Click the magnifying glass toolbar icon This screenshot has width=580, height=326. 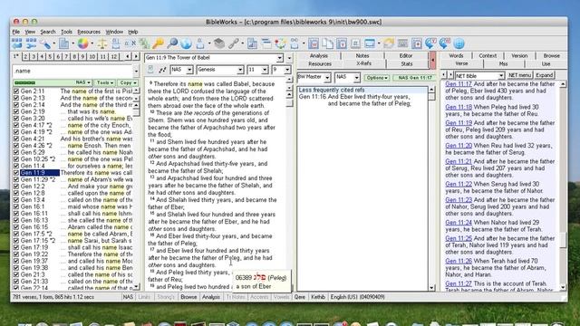click(172, 43)
